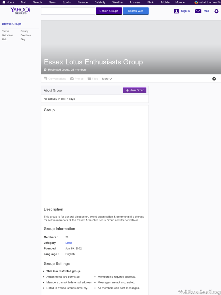
Task: Click the 'Description' heading
Action: (x=54, y=209)
